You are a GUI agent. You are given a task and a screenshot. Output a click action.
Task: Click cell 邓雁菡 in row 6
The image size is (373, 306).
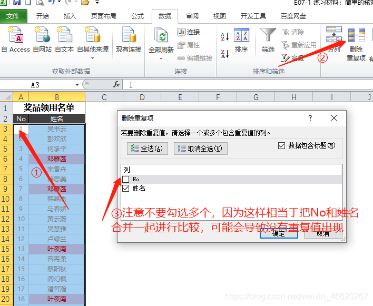click(x=56, y=159)
